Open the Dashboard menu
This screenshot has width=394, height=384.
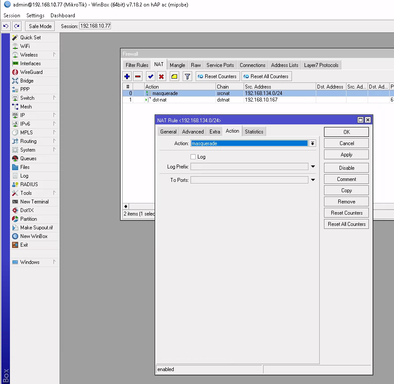[x=63, y=15]
